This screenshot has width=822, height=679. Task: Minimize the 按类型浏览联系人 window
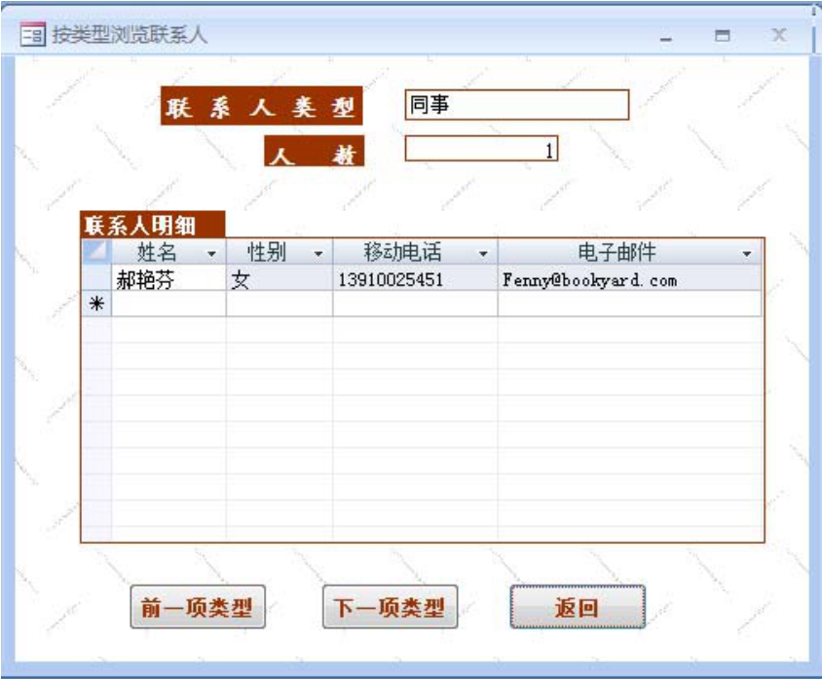(x=667, y=36)
